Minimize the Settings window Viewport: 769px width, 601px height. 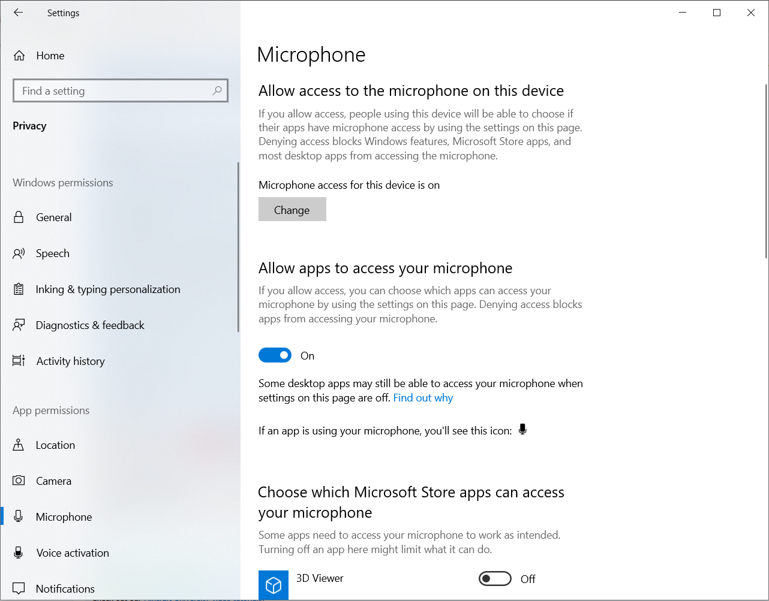pyautogui.click(x=682, y=13)
